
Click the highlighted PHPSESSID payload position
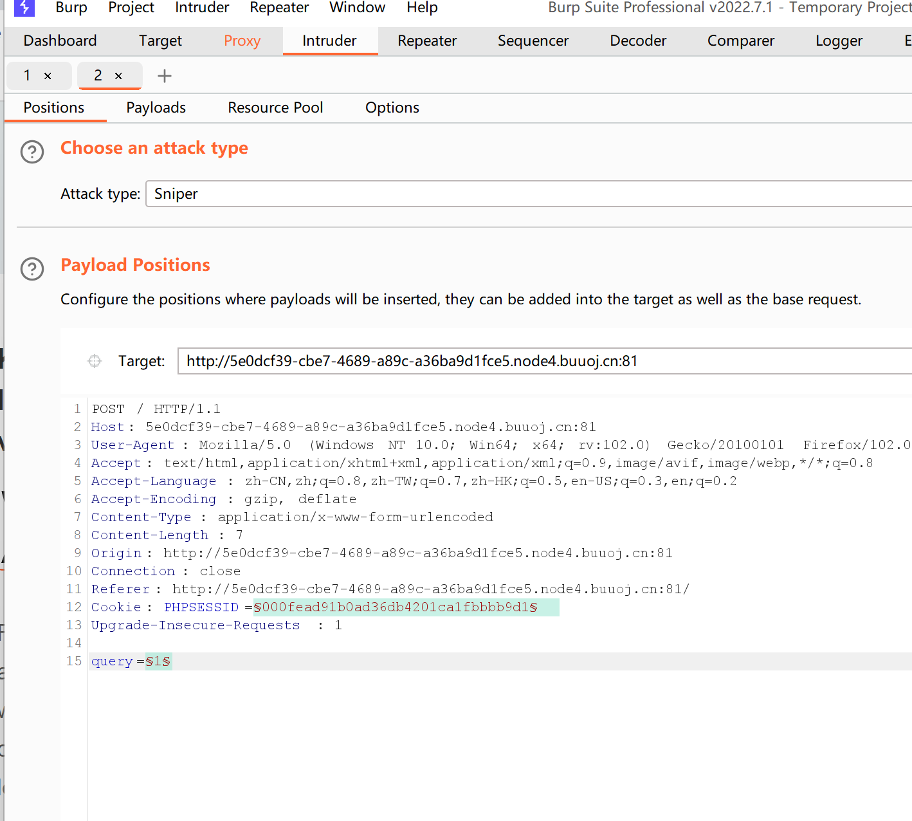pos(396,607)
